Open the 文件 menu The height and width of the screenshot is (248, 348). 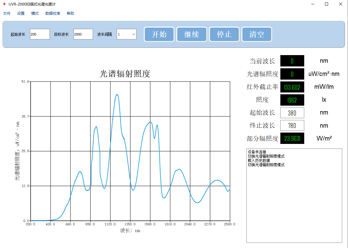[7, 13]
